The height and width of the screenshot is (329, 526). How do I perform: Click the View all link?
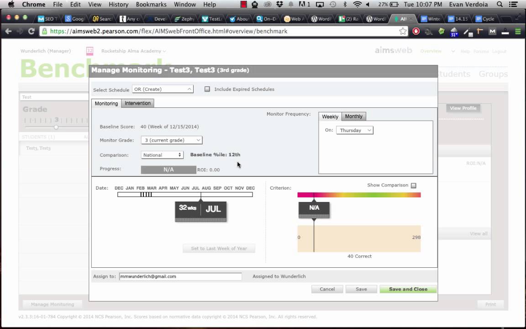(479, 233)
